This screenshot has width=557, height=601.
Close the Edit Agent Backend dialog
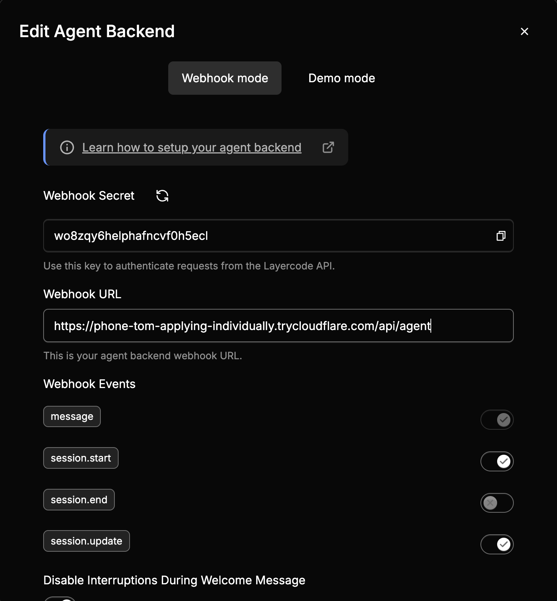click(x=524, y=31)
